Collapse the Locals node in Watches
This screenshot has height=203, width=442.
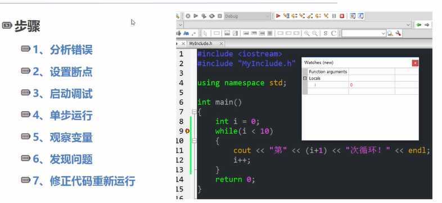coord(305,79)
